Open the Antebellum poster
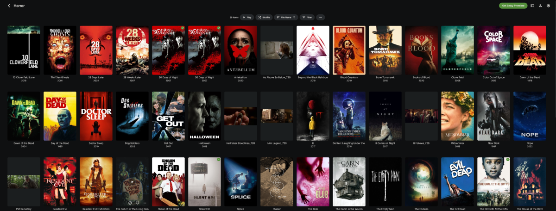This screenshot has width=556, height=211. point(240,50)
